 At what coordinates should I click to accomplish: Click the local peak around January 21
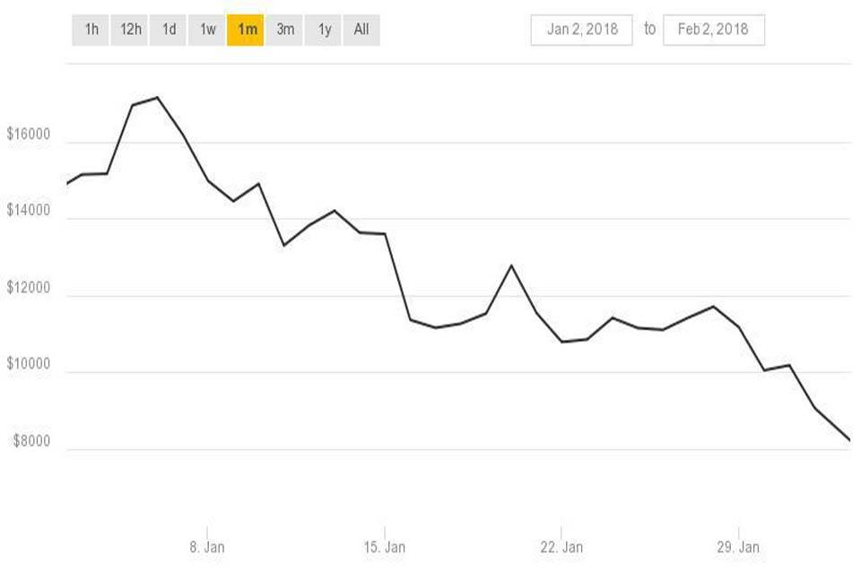pyautogui.click(x=513, y=264)
